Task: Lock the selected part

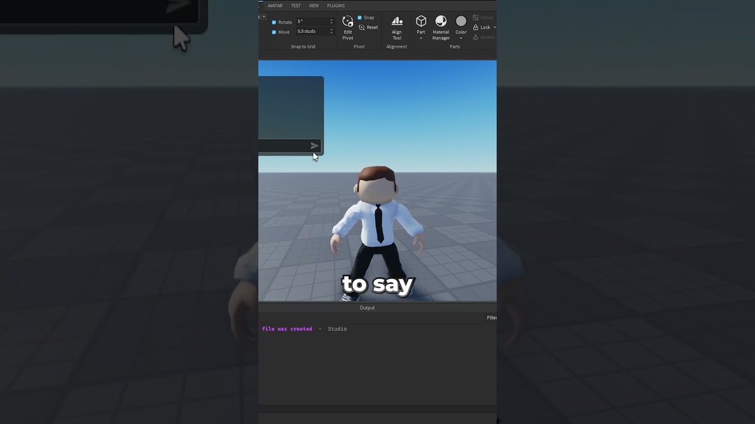Action: pyautogui.click(x=482, y=27)
